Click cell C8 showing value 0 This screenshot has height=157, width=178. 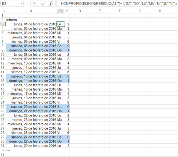(67, 46)
